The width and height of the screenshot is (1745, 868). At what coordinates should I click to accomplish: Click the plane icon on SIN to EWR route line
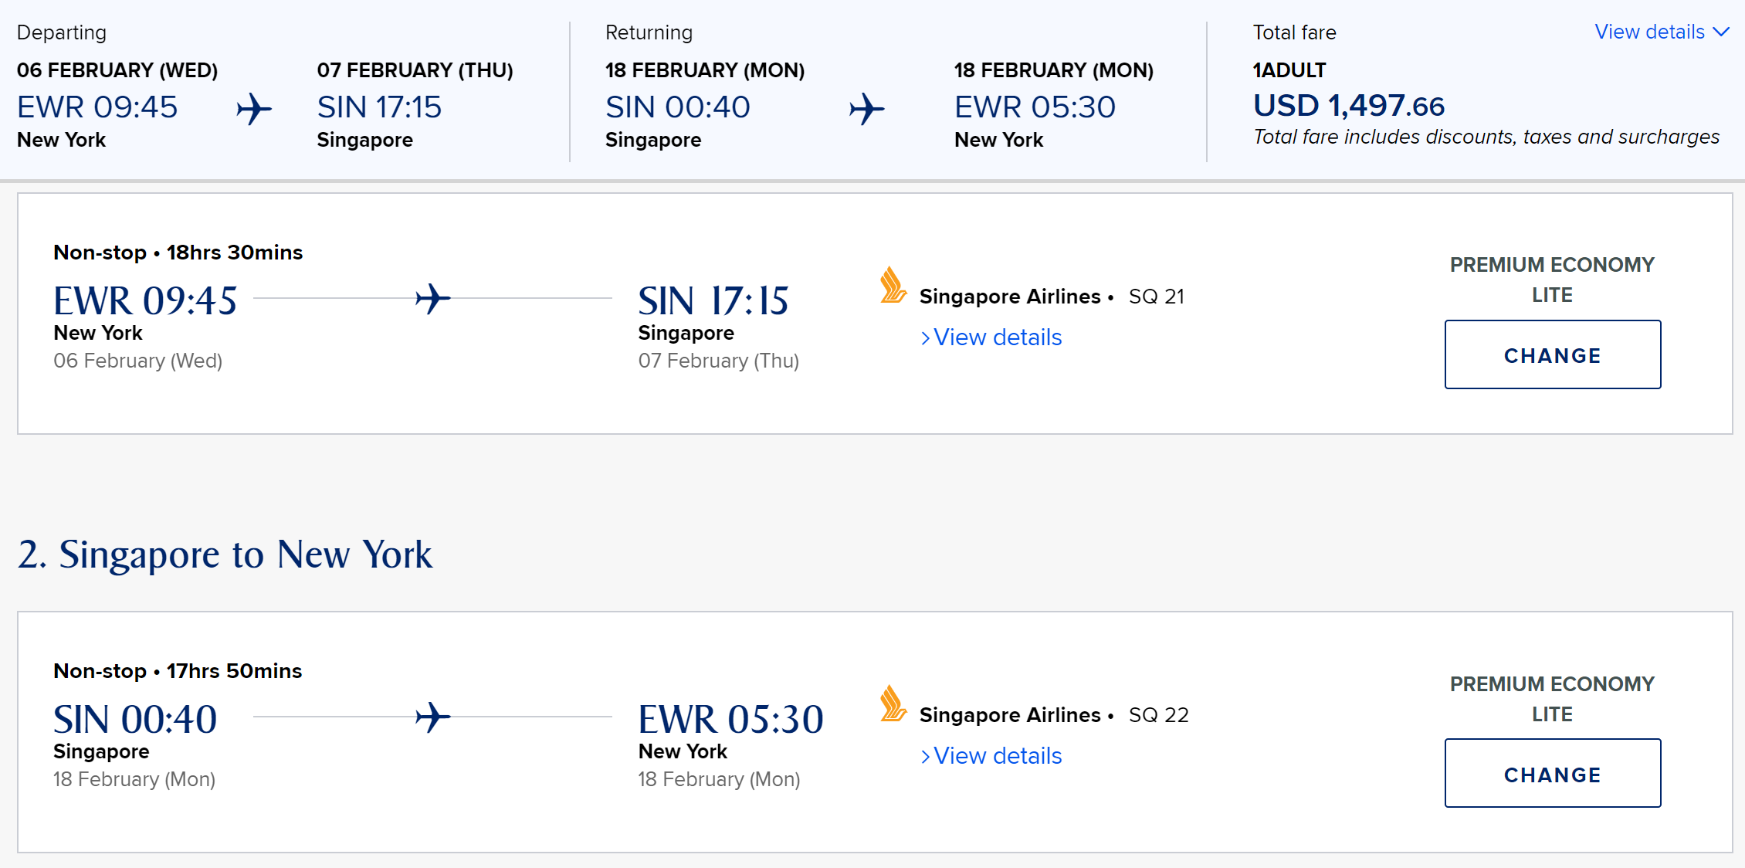coord(432,717)
